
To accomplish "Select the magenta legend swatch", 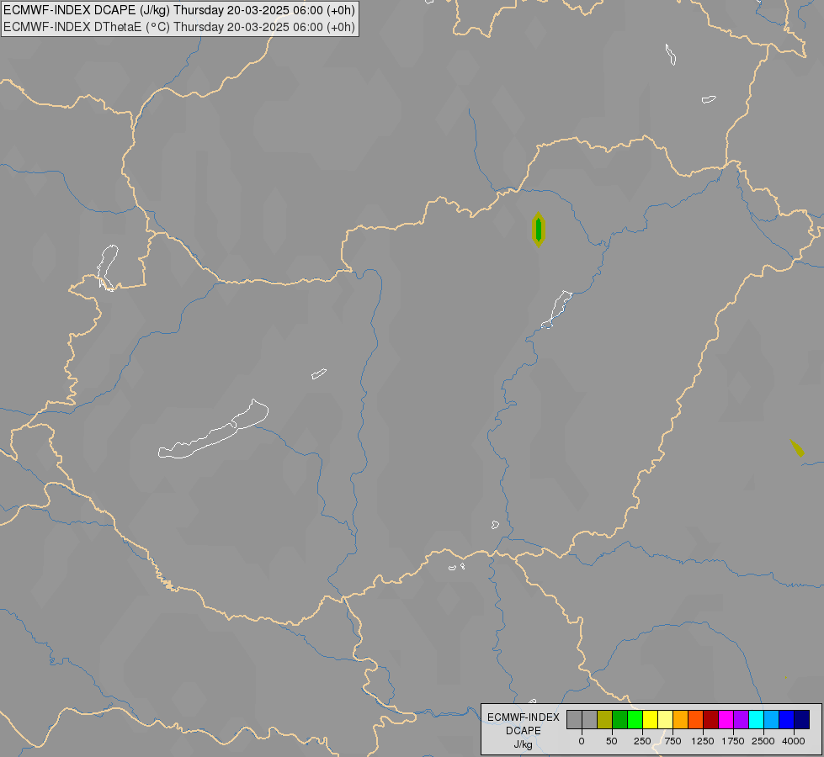I will pyautogui.click(x=726, y=720).
